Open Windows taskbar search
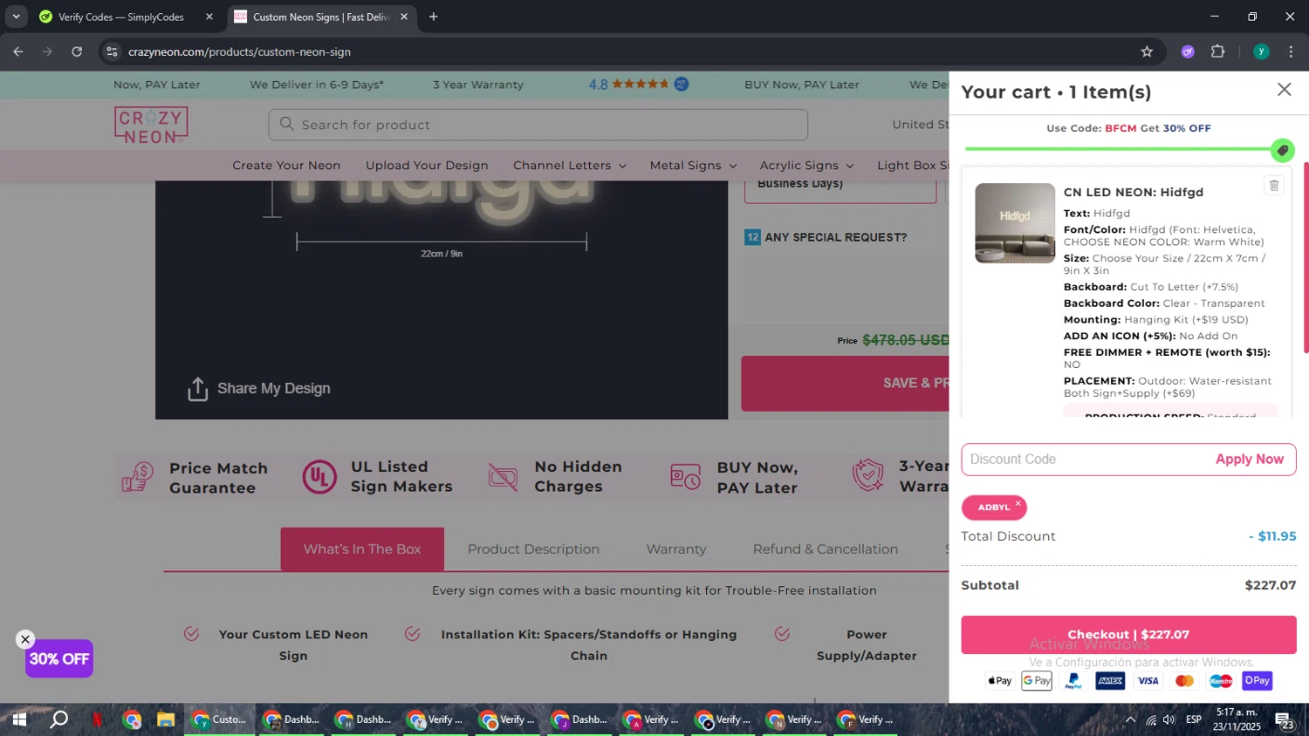The width and height of the screenshot is (1309, 736). pos(58,720)
